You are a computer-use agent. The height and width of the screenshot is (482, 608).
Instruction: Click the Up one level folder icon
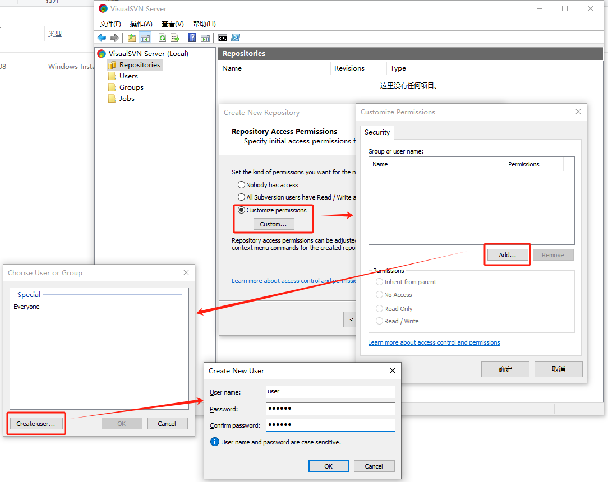tap(132, 38)
